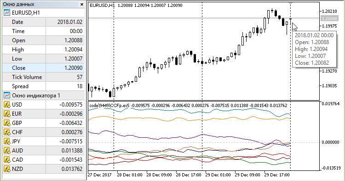
Task: Click the JPY indicator buffer icon
Action: 7,141
